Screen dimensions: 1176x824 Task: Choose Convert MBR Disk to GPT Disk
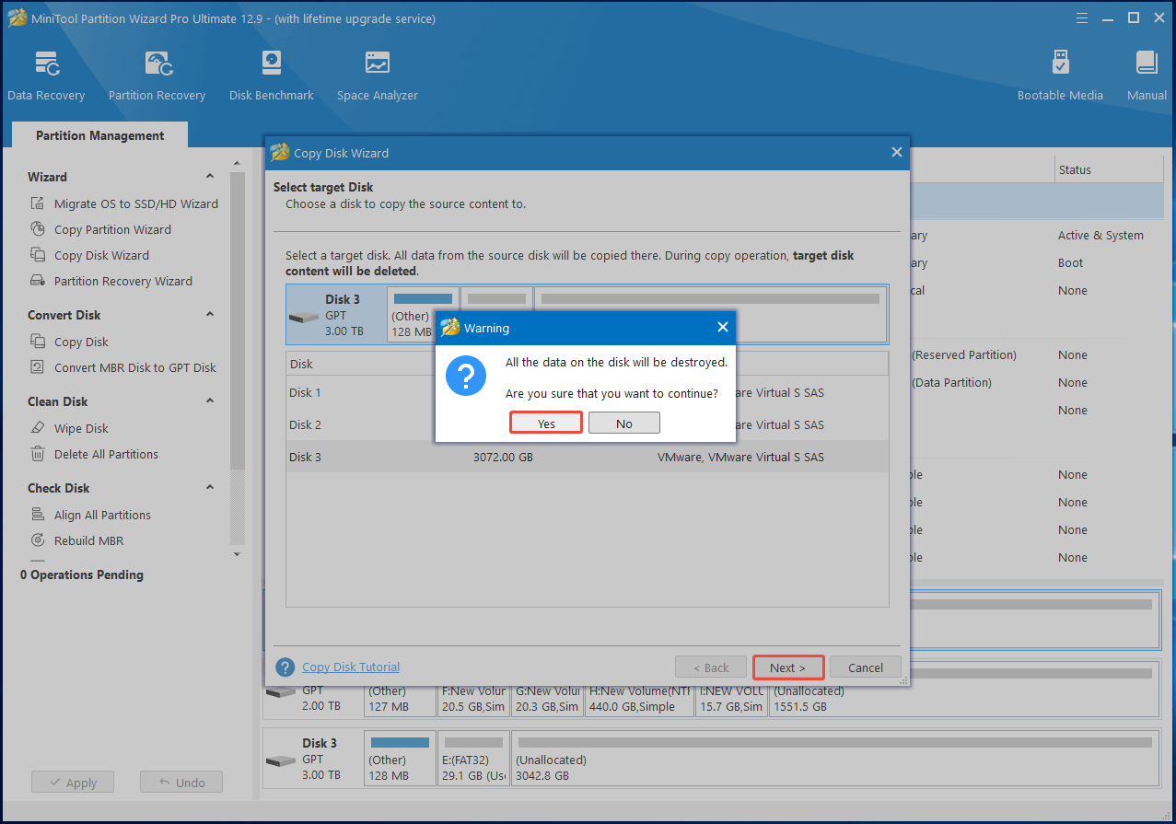pyautogui.click(x=134, y=367)
